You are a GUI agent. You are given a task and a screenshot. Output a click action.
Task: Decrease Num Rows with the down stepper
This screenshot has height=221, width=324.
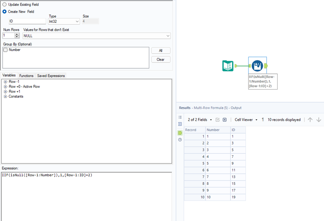coord(17,37)
